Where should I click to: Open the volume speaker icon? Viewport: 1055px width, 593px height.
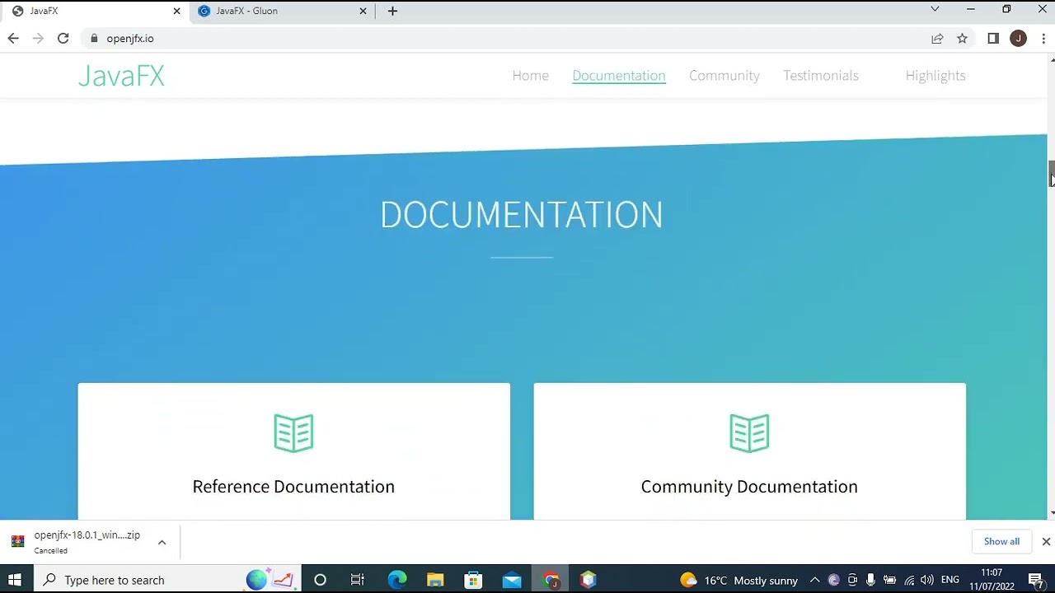click(x=927, y=580)
